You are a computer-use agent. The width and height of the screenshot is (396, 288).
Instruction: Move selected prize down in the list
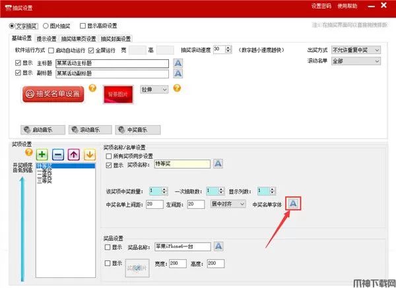90,154
